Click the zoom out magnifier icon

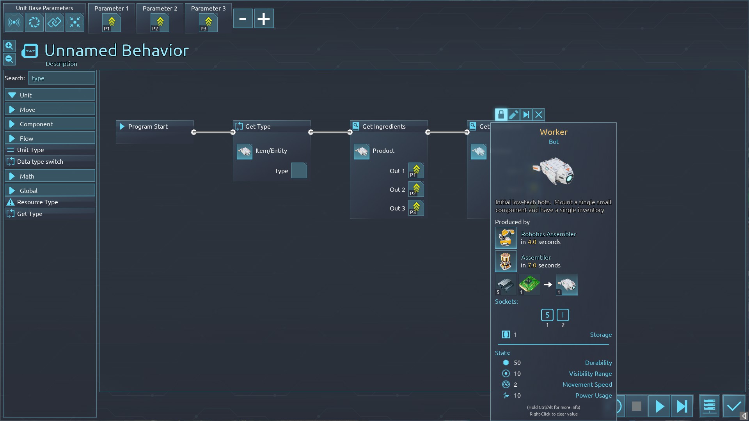coord(9,59)
